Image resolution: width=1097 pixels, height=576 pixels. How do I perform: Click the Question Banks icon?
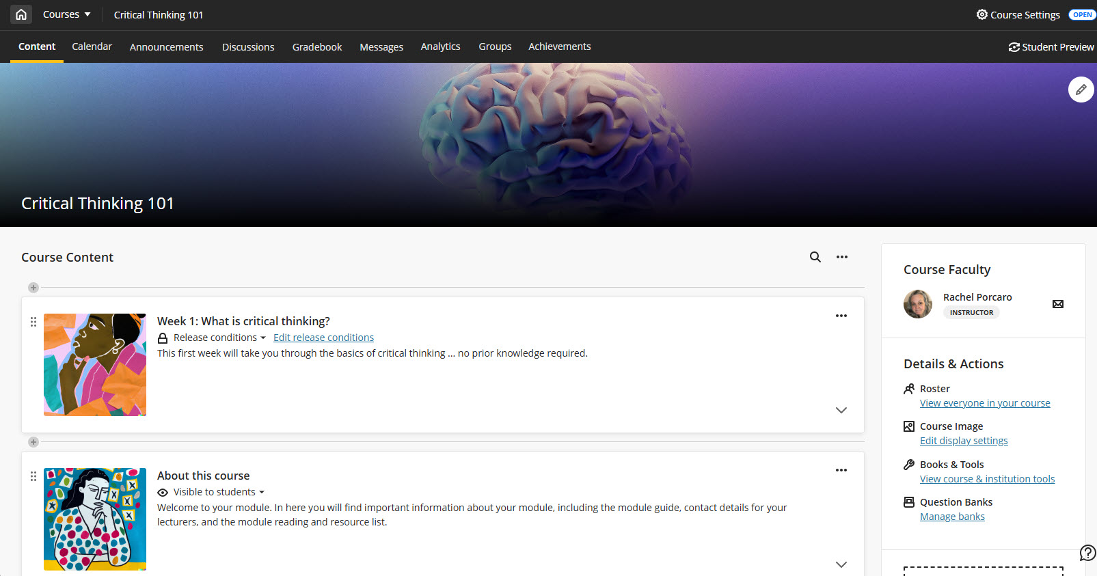(909, 502)
